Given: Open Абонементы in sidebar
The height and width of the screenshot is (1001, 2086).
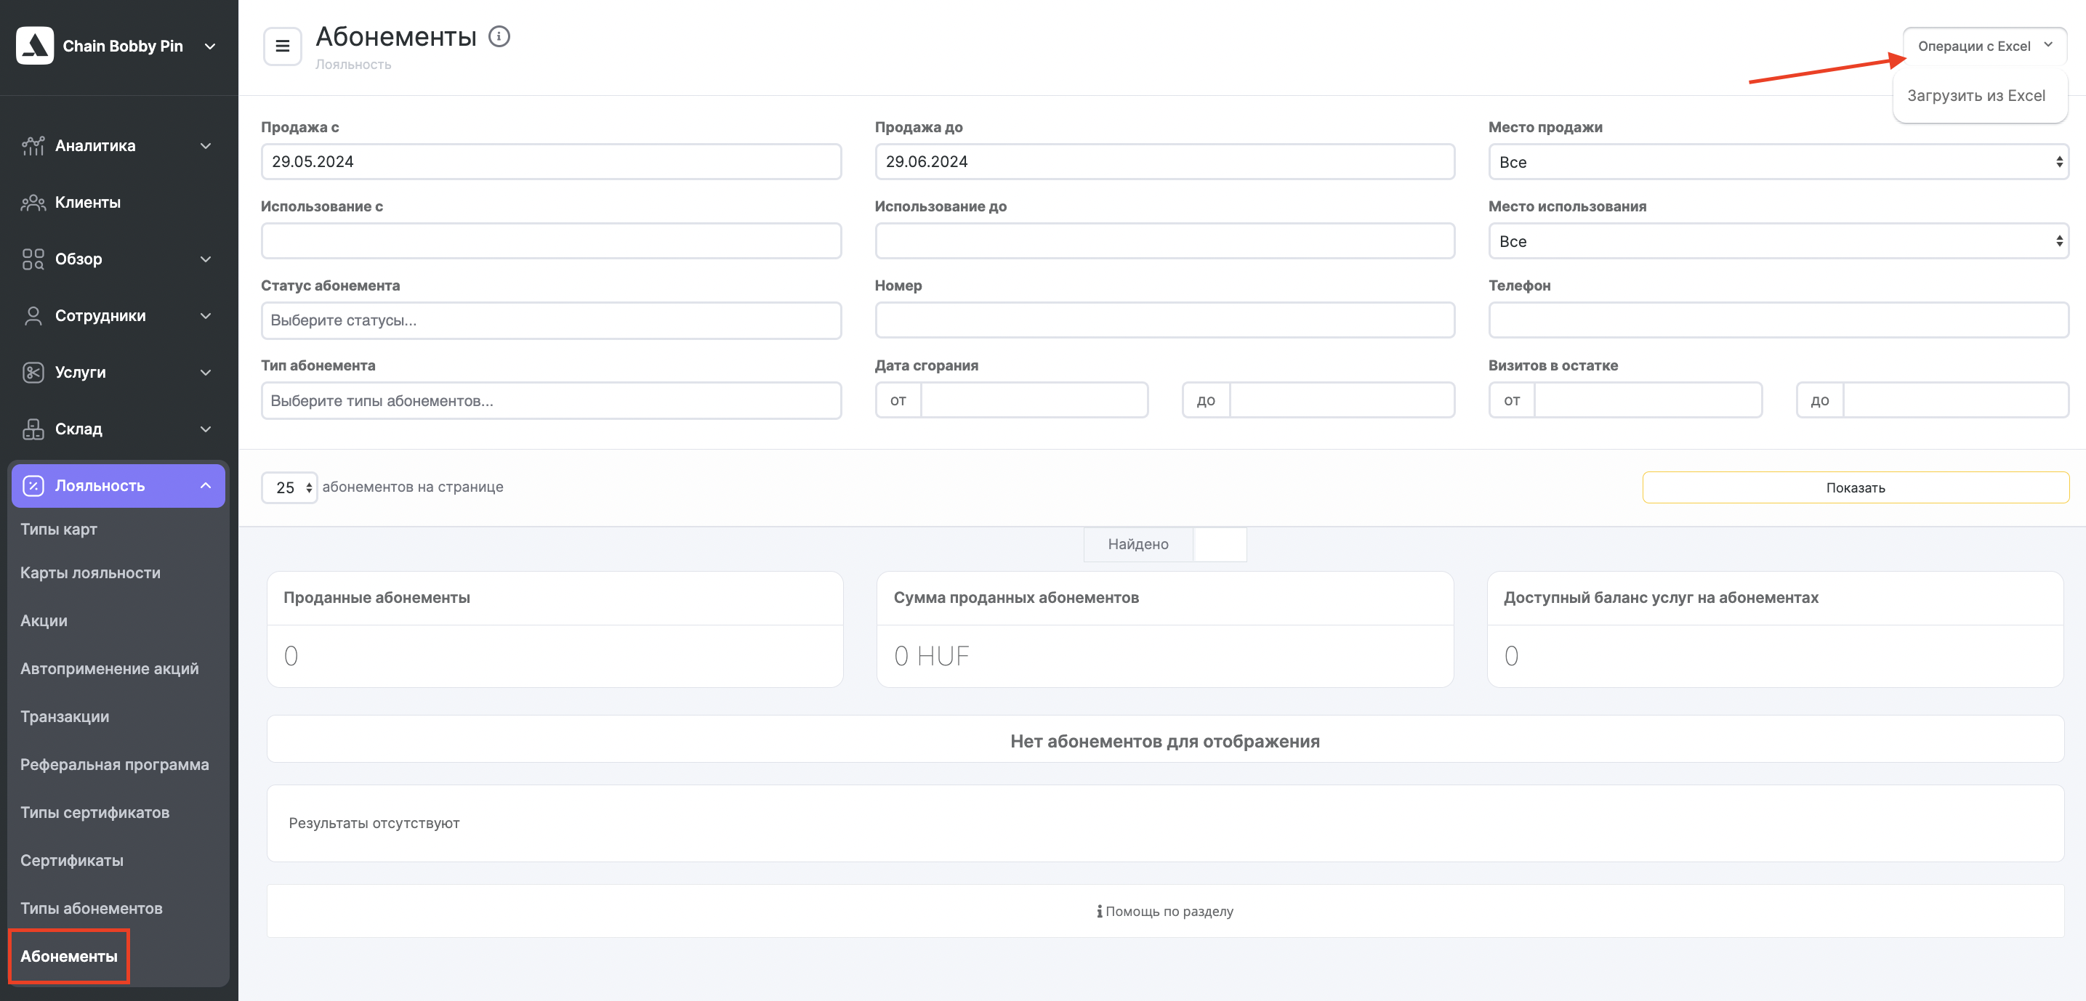Looking at the screenshot, I should click(69, 957).
